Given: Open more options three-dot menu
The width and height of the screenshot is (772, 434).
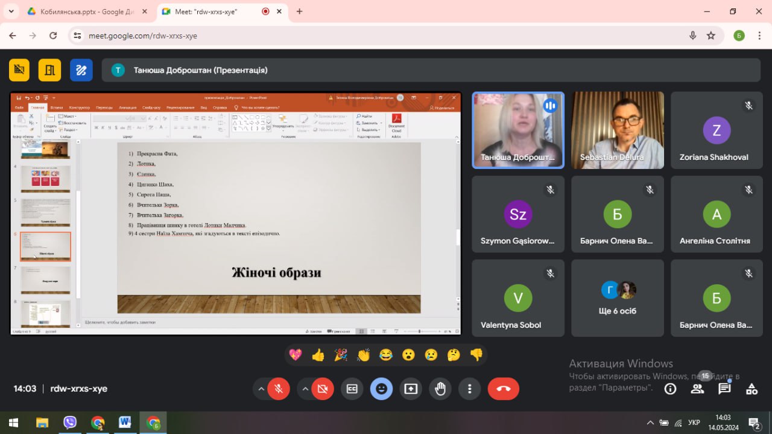Looking at the screenshot, I should pyautogui.click(x=469, y=389).
